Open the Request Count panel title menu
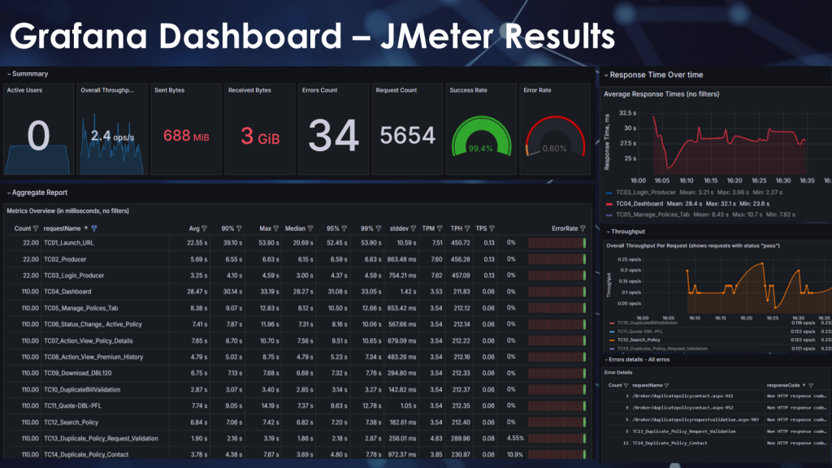 (x=396, y=90)
